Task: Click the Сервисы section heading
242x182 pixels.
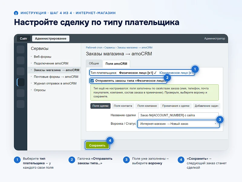Action: tap(40, 49)
